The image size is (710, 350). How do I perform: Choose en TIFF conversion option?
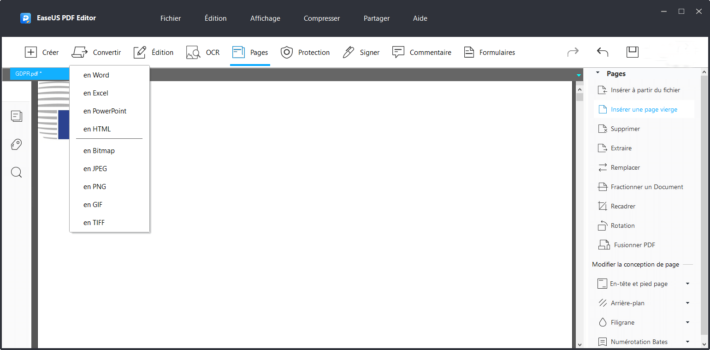(110, 223)
